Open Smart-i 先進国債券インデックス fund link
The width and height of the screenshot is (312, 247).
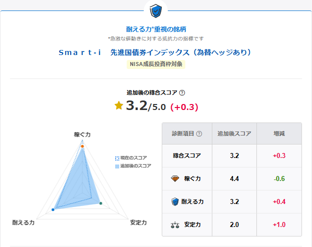(155, 52)
